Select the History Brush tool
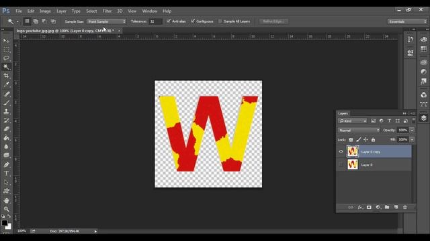This screenshot has width=430, height=241. coord(6,120)
